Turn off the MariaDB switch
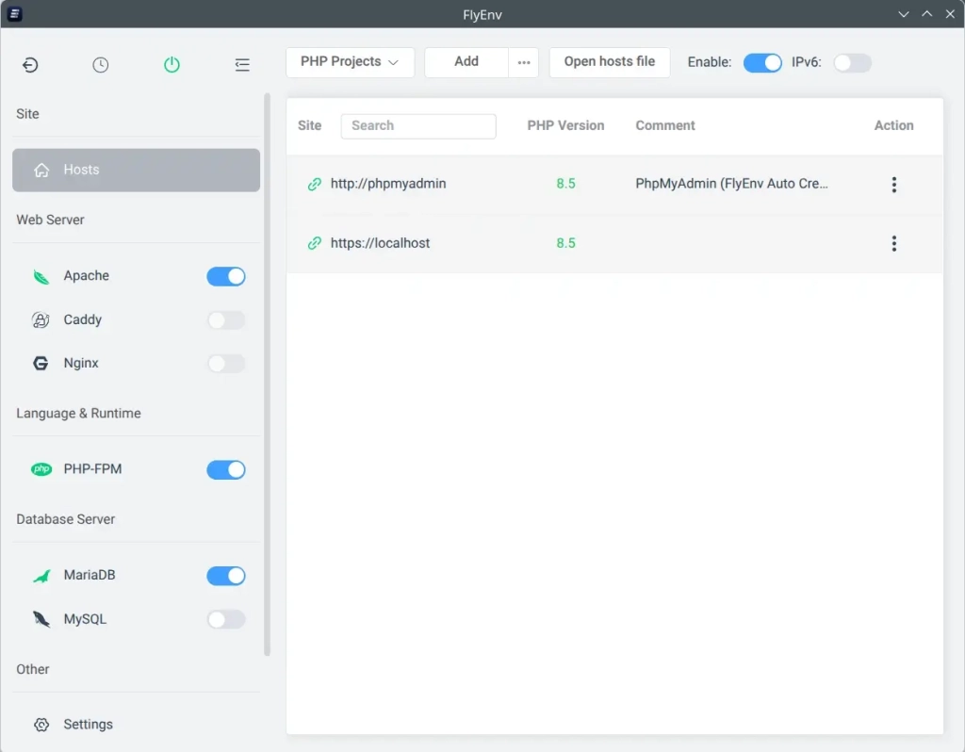The width and height of the screenshot is (965, 752). click(x=226, y=576)
